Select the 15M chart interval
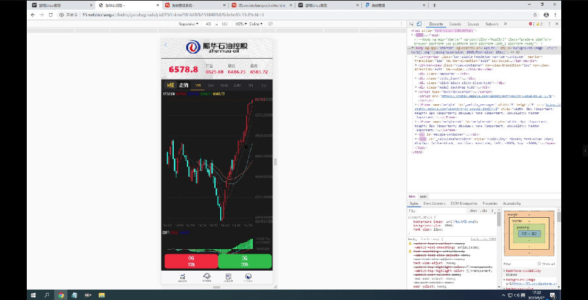Screen dimensions: 588x300 pos(224,85)
